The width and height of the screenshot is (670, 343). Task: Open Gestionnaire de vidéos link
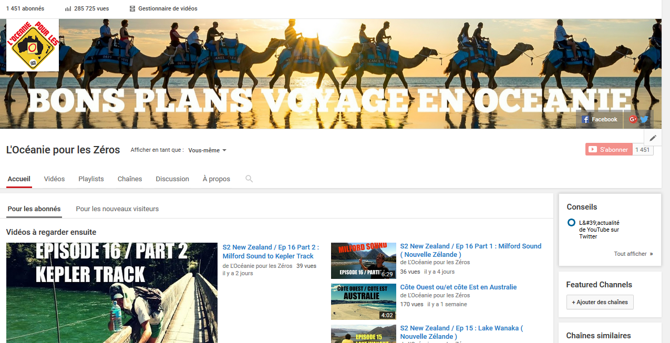pyautogui.click(x=168, y=9)
